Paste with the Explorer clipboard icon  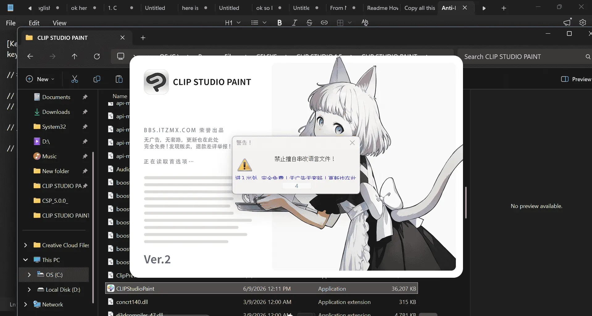(119, 79)
